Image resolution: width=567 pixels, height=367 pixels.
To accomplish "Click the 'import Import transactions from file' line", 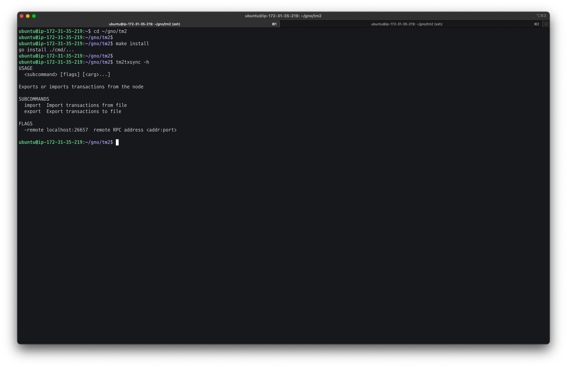I will [x=75, y=105].
